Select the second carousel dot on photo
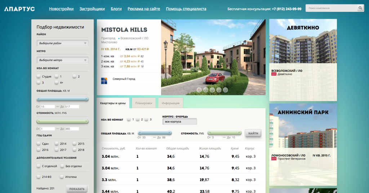The height and width of the screenshot is (193, 369). point(206,90)
